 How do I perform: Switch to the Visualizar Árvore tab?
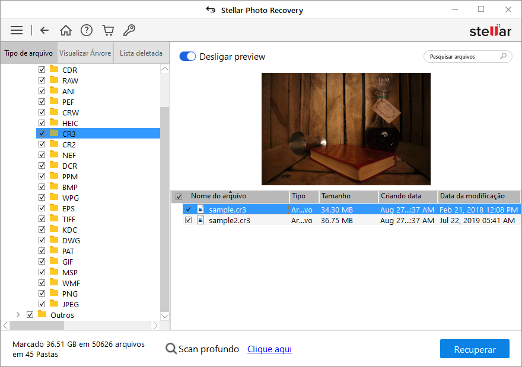point(85,53)
